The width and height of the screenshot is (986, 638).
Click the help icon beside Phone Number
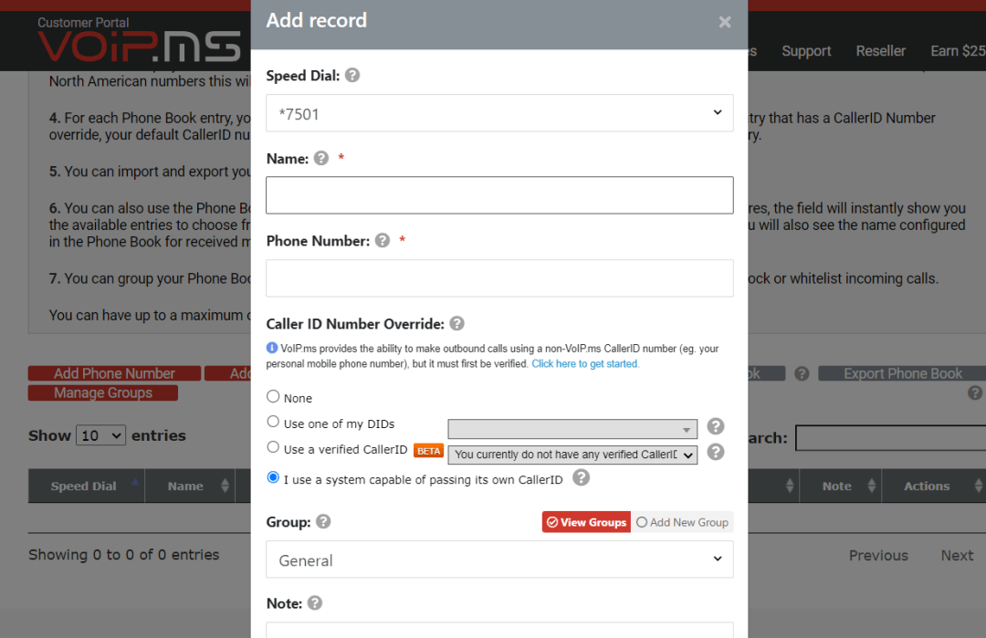point(382,240)
